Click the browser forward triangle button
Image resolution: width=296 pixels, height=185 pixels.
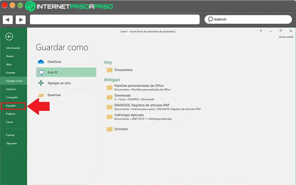tap(21, 20)
